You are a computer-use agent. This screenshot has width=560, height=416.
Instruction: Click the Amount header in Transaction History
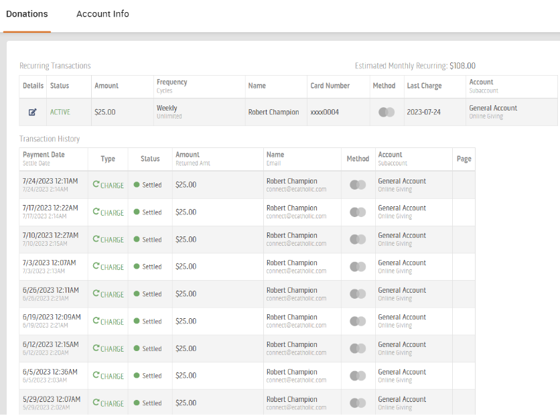[x=188, y=155]
